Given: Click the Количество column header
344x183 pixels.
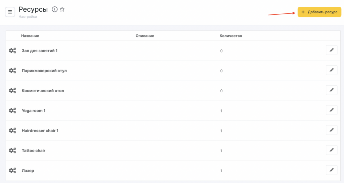Looking at the screenshot, I should pos(230,36).
